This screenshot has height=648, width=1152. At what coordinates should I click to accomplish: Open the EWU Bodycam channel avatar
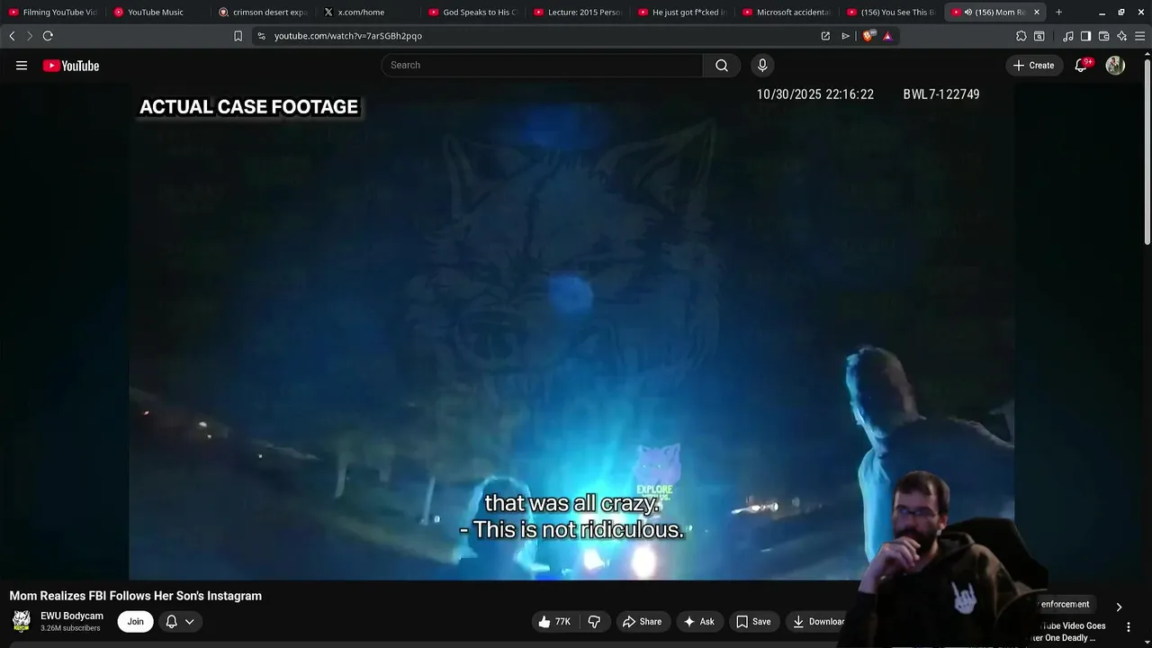pos(22,621)
